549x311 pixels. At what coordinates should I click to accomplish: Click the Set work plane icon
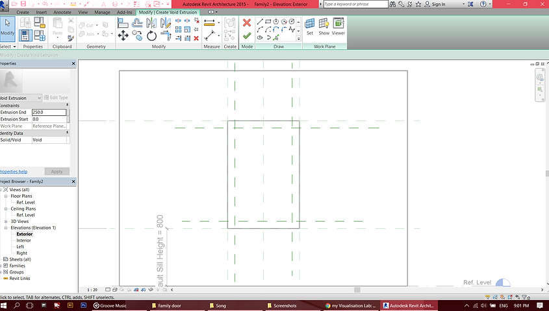(309, 27)
